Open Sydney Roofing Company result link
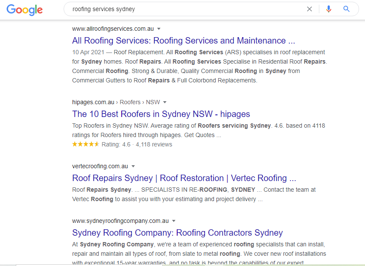Image resolution: width=365 pixels, height=266 pixels. click(x=178, y=233)
